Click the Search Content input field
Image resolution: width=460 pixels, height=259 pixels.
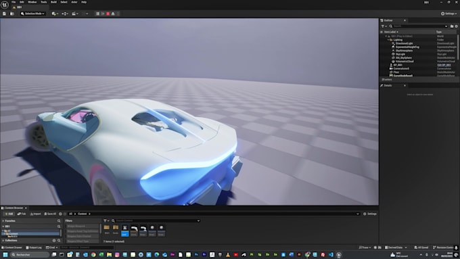point(156,220)
